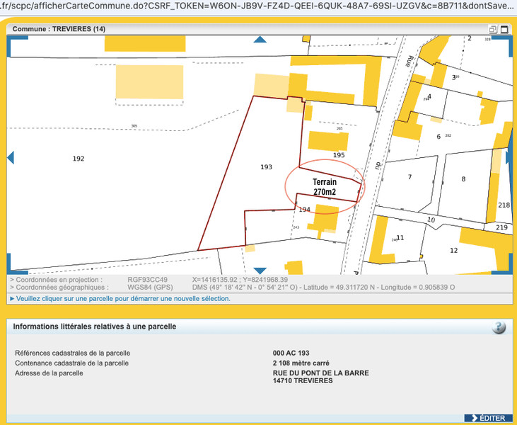Click the RGF93CC49 projection label

pyautogui.click(x=147, y=280)
